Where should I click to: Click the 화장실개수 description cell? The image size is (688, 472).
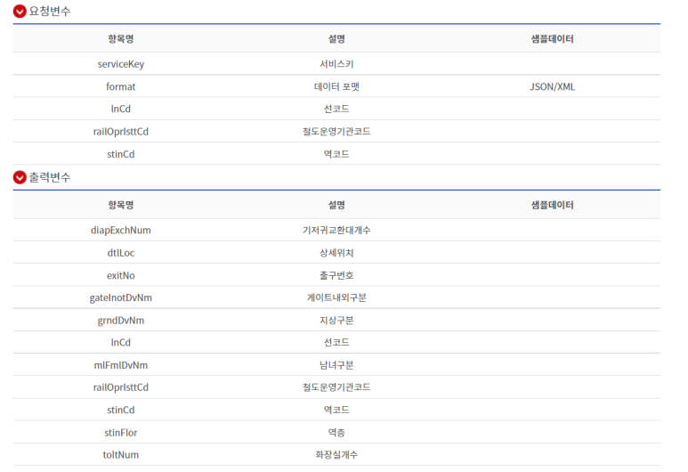click(x=336, y=455)
